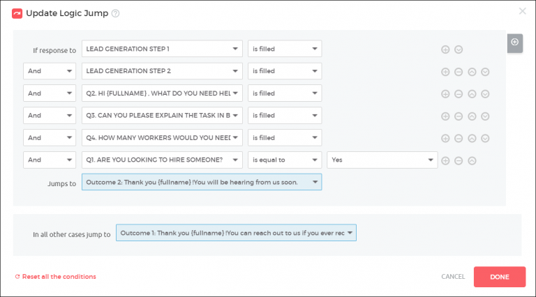536x297 pixels.
Task: Remove the Lead Generation Step 2 condition row
Action: (x=459, y=72)
